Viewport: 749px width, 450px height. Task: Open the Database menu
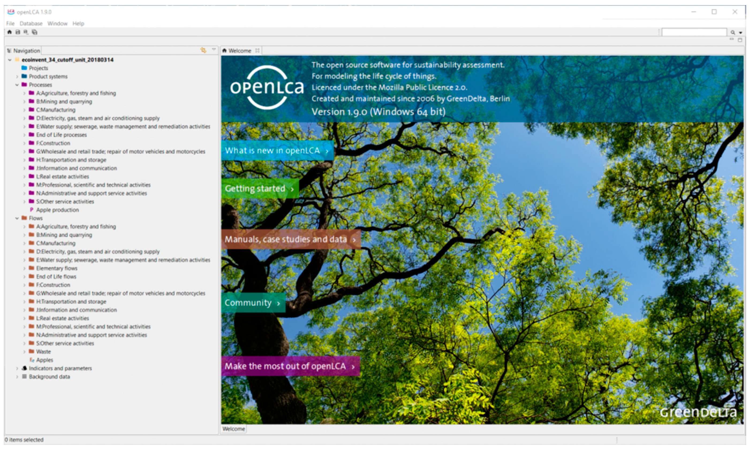click(x=31, y=23)
